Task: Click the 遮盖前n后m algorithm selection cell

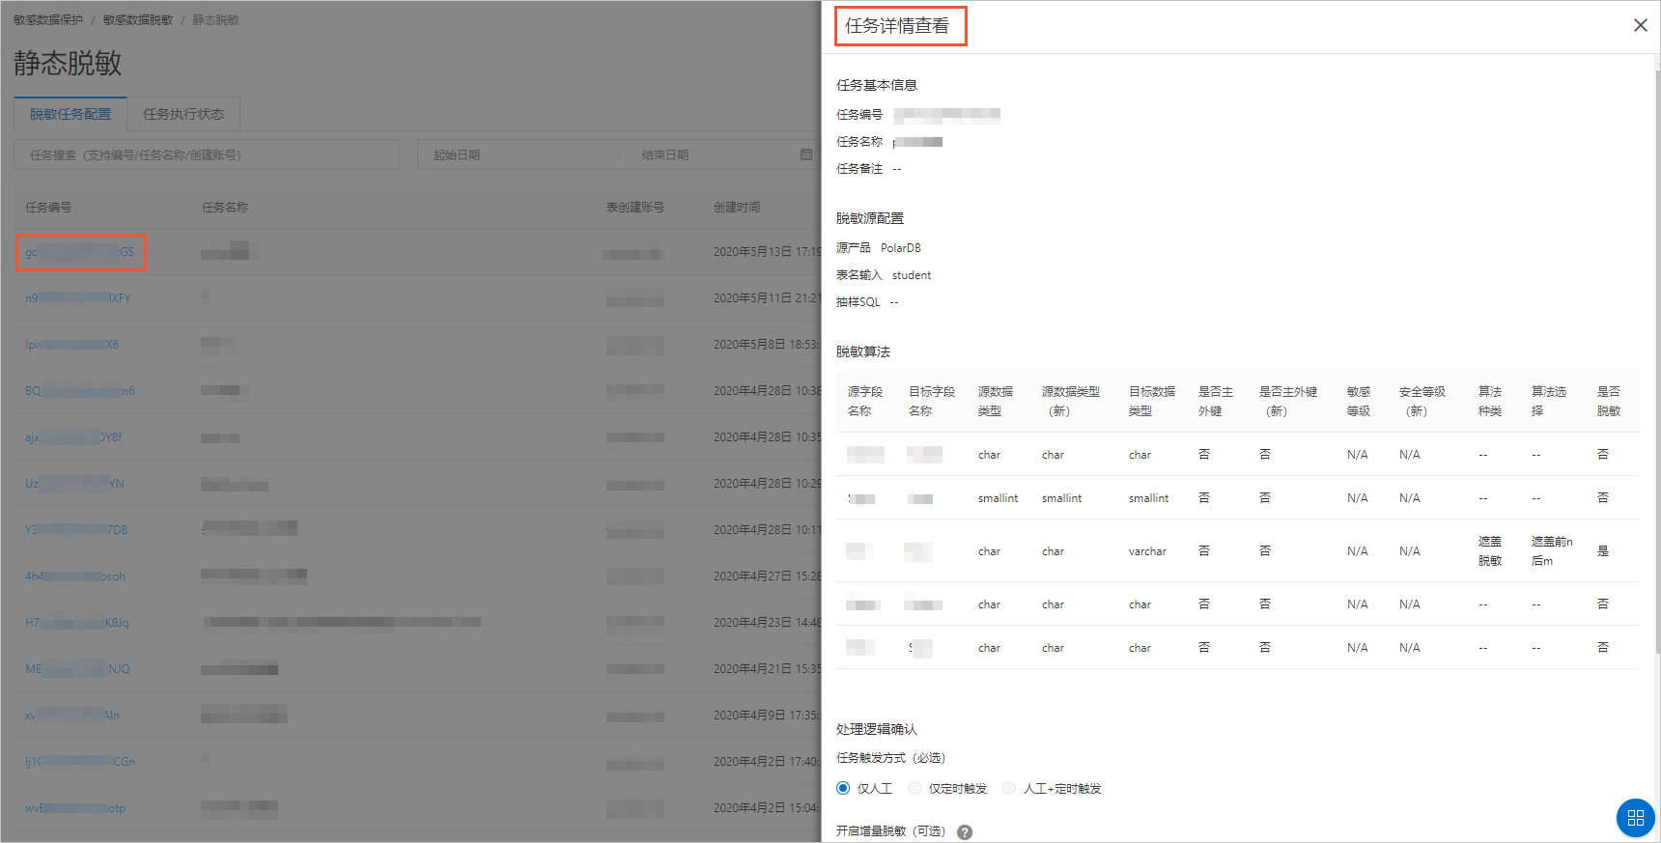Action: coord(1552,551)
